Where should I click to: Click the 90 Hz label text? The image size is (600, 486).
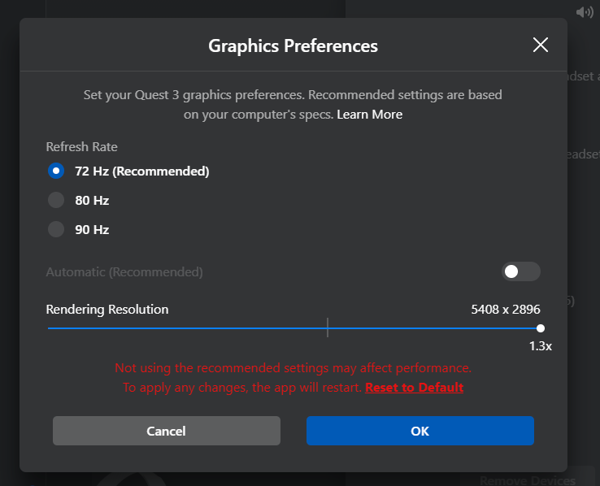tap(92, 230)
